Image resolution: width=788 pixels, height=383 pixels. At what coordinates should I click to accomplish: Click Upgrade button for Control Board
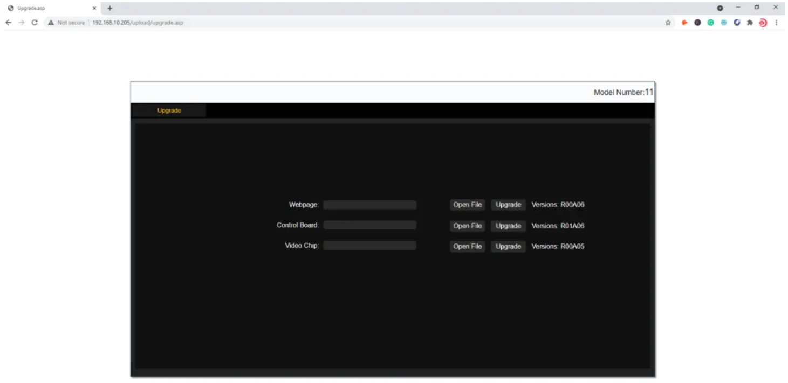508,226
